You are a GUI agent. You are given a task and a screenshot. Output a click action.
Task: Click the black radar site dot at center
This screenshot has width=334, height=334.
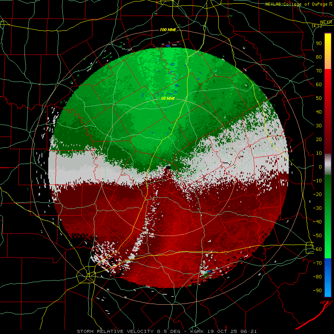[x=168, y=167]
